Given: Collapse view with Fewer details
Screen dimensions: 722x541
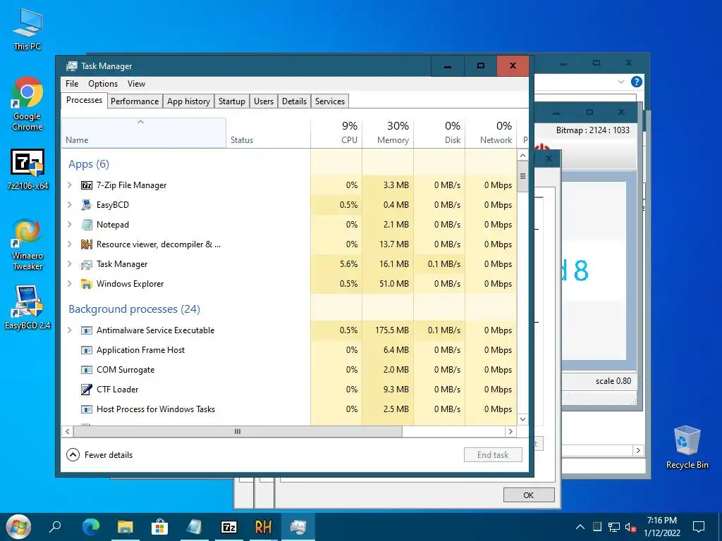Looking at the screenshot, I should click(x=99, y=455).
